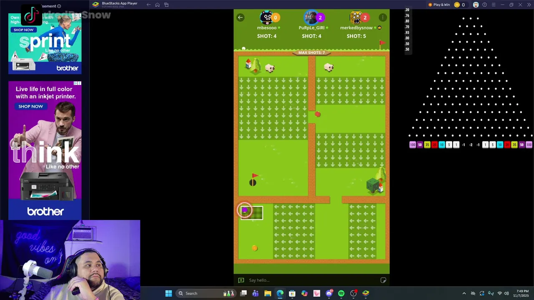The height and width of the screenshot is (300, 534).
Task: Click the left yellow 35 Plinko slot
Action: tap(427, 145)
